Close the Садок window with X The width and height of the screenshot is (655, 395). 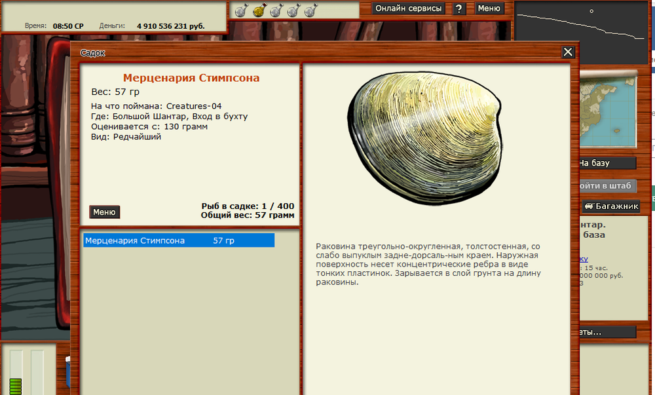[568, 52]
